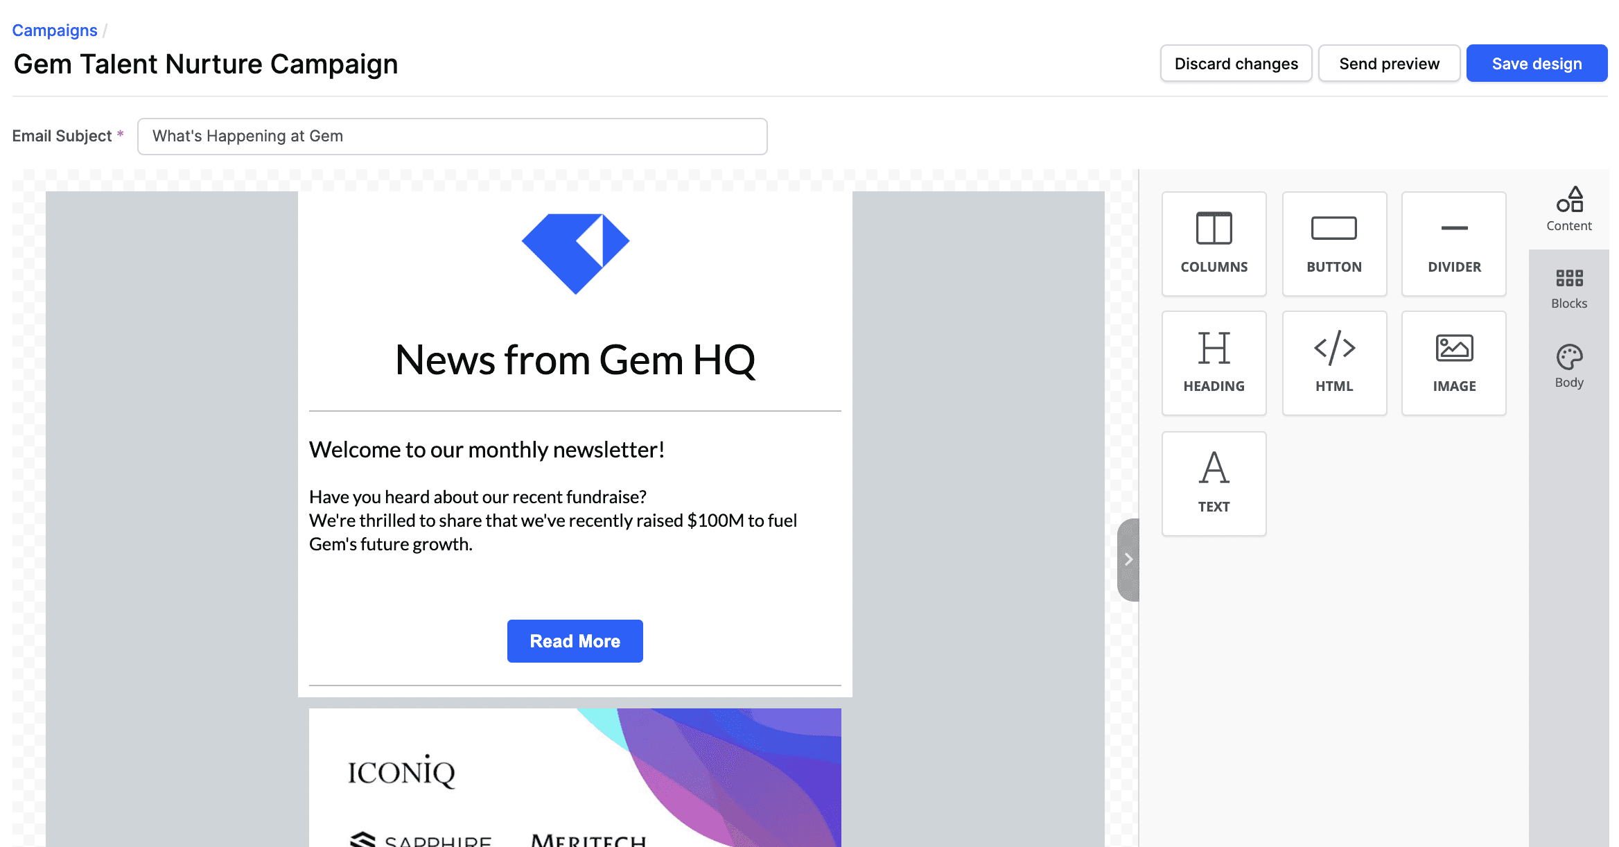Go back to Campaigns breadcrumb link
Image resolution: width=1619 pixels, height=847 pixels.
[55, 30]
